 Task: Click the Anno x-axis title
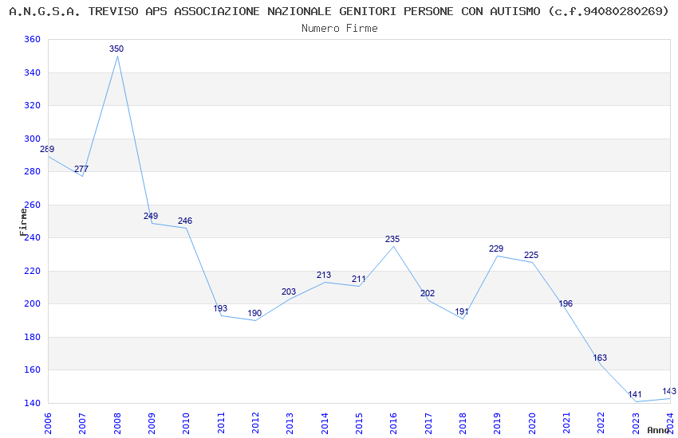(x=658, y=430)
